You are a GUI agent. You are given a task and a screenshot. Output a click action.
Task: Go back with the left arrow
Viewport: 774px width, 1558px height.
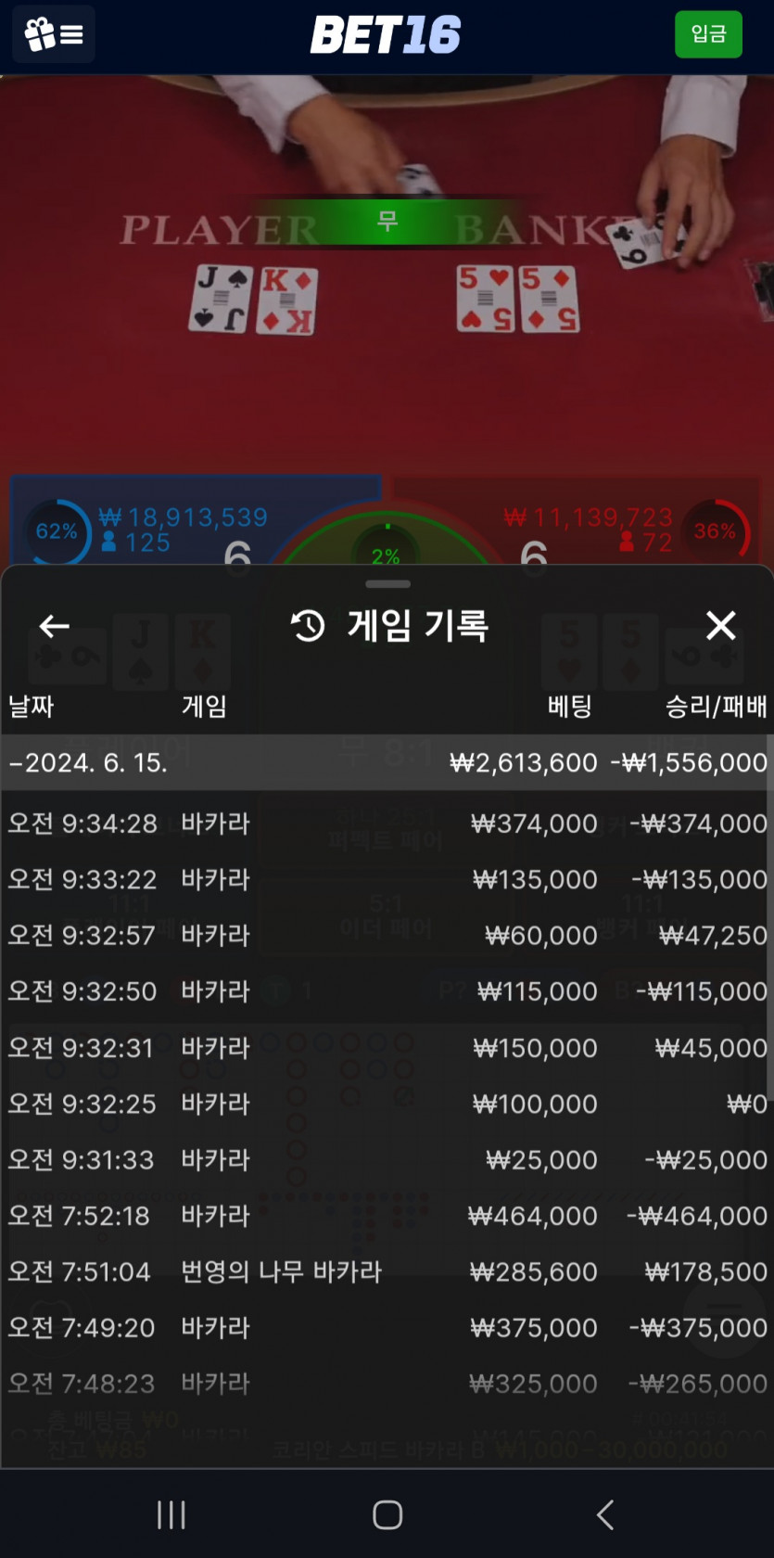(54, 626)
